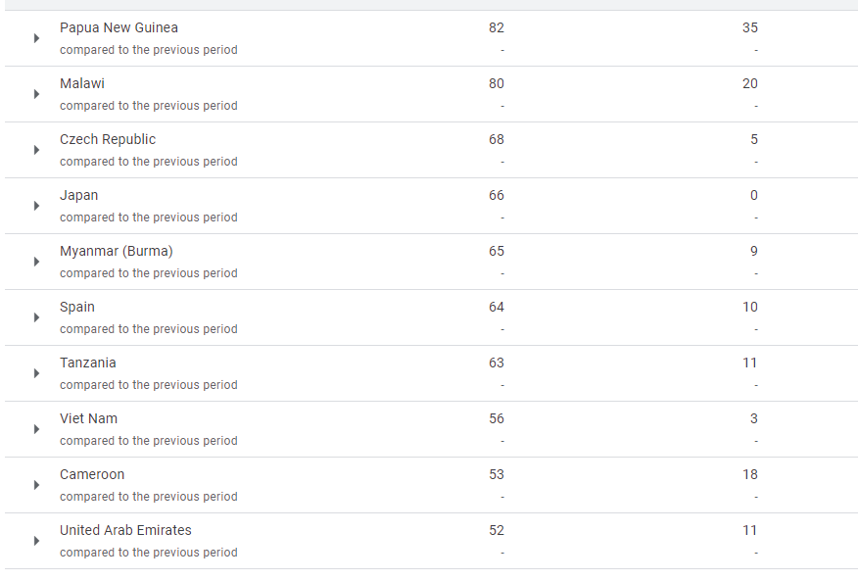Click Cameroon's second column value 18
The height and width of the screenshot is (581, 858).
pos(750,474)
